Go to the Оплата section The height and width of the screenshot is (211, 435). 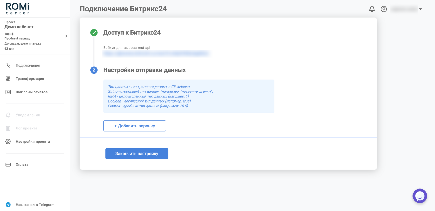pos(22,164)
